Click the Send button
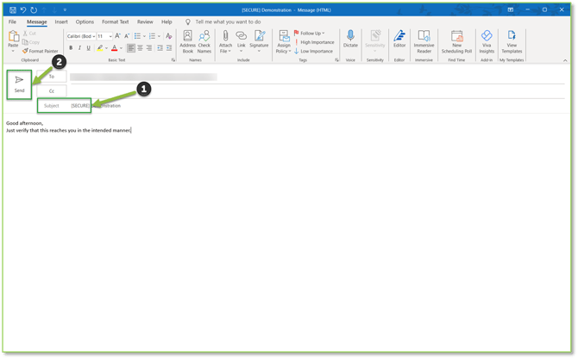The height and width of the screenshot is (359, 578). [19, 84]
